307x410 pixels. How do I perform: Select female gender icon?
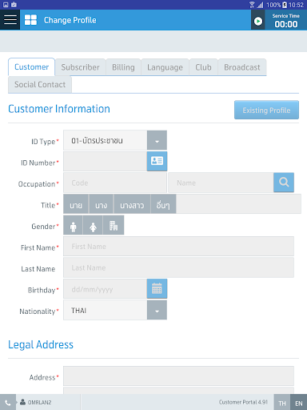point(93,226)
